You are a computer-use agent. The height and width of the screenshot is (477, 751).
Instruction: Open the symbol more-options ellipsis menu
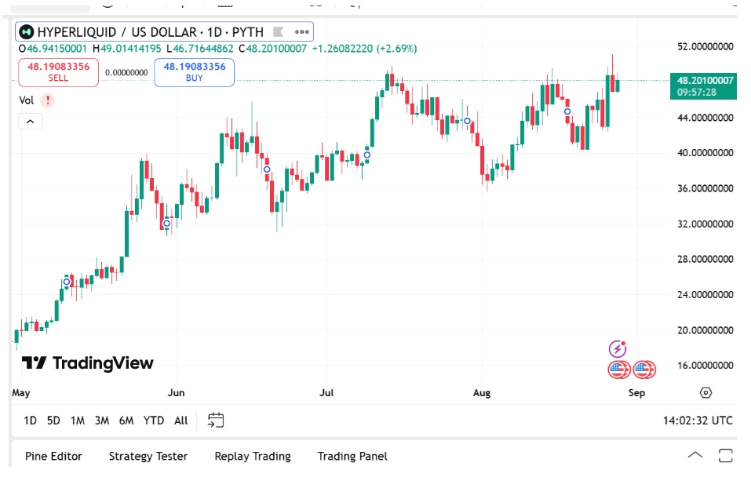pyautogui.click(x=300, y=32)
